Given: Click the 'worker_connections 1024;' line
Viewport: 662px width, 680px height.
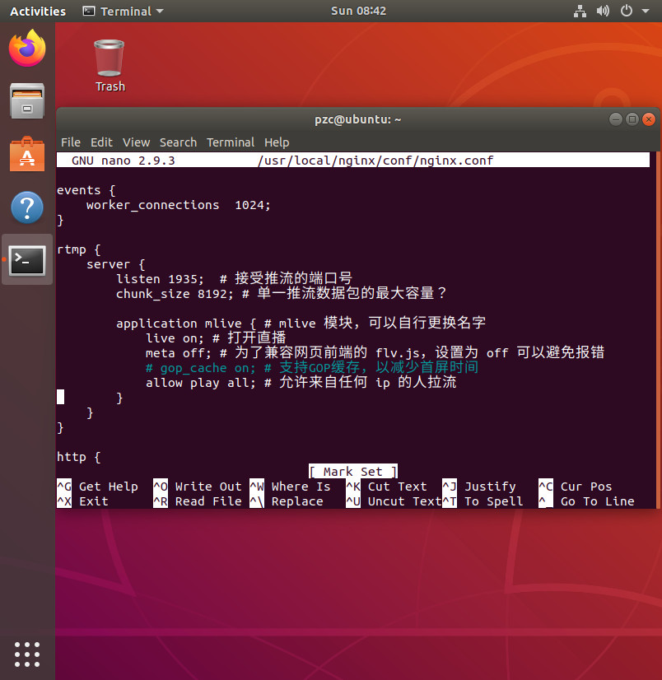Looking at the screenshot, I should click(179, 205).
